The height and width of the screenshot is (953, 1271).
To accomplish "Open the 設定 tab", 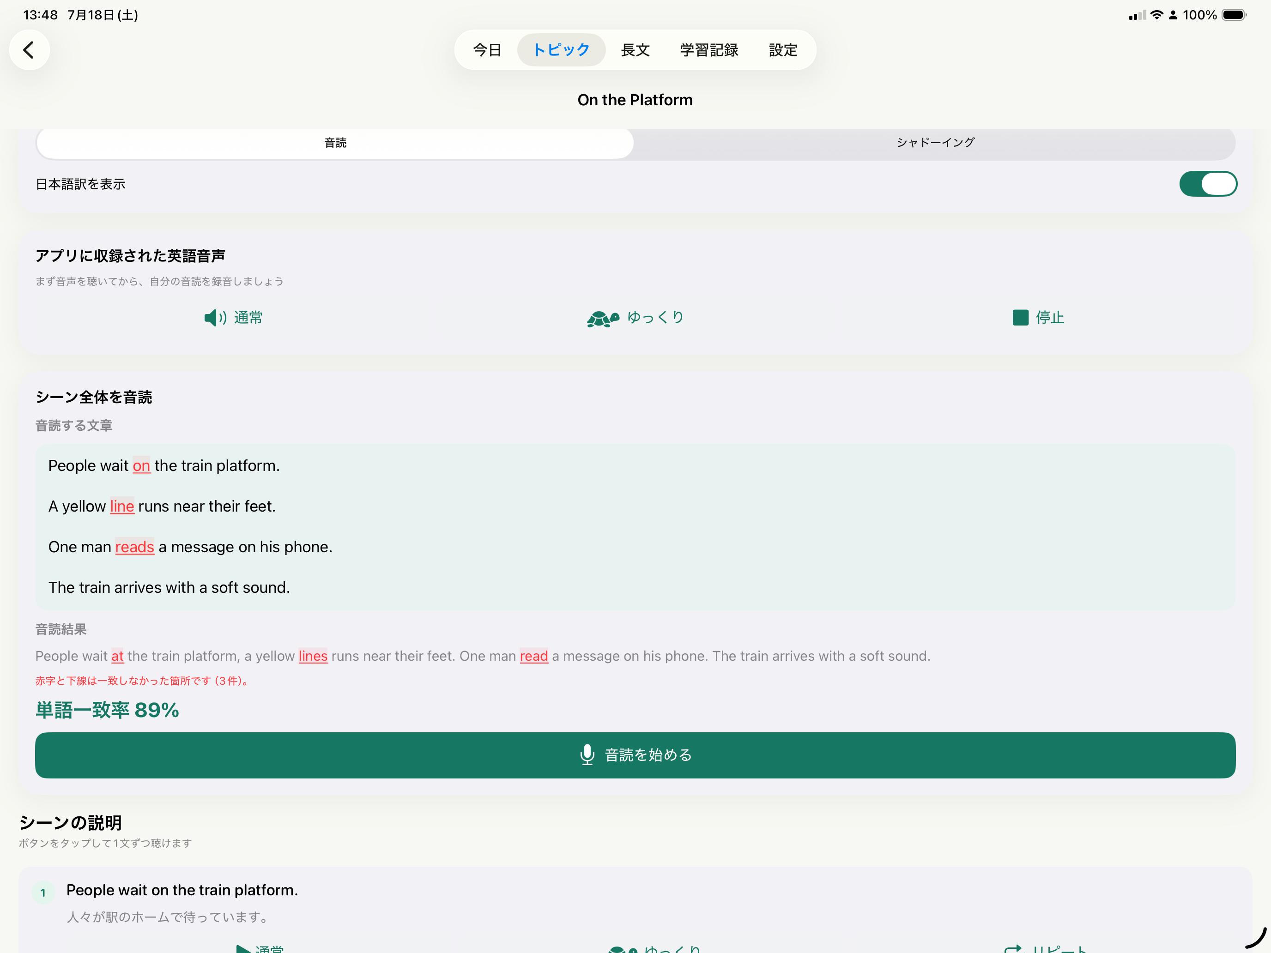I will click(782, 50).
